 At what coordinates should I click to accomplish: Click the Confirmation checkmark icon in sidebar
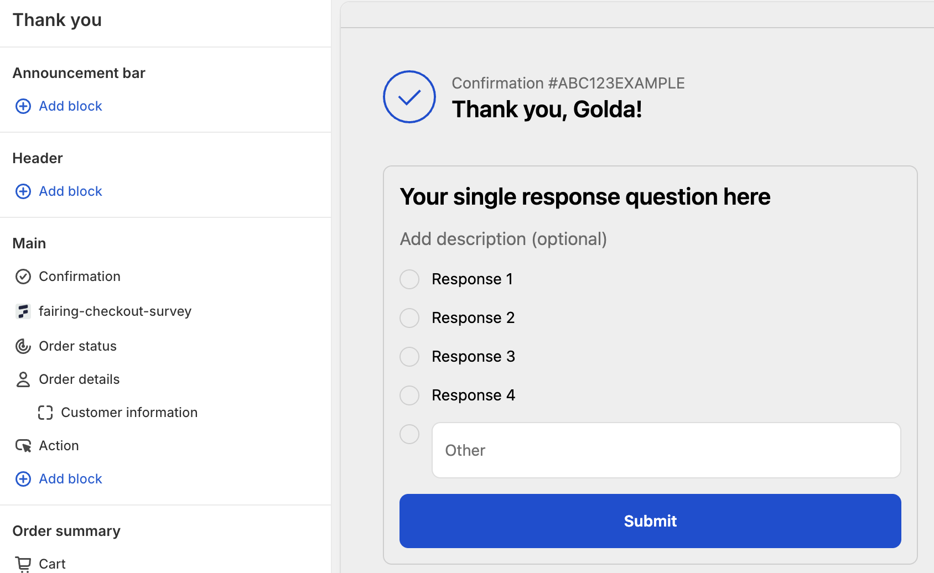[x=23, y=277]
